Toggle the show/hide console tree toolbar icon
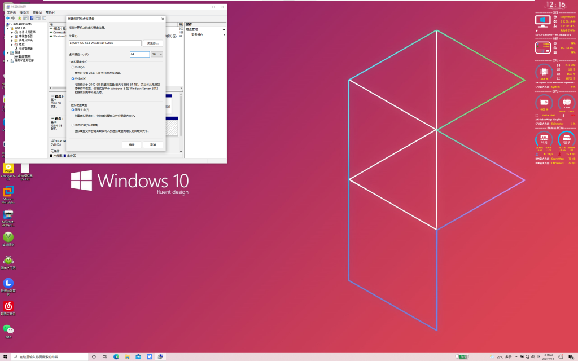The image size is (578, 361). tap(25, 18)
